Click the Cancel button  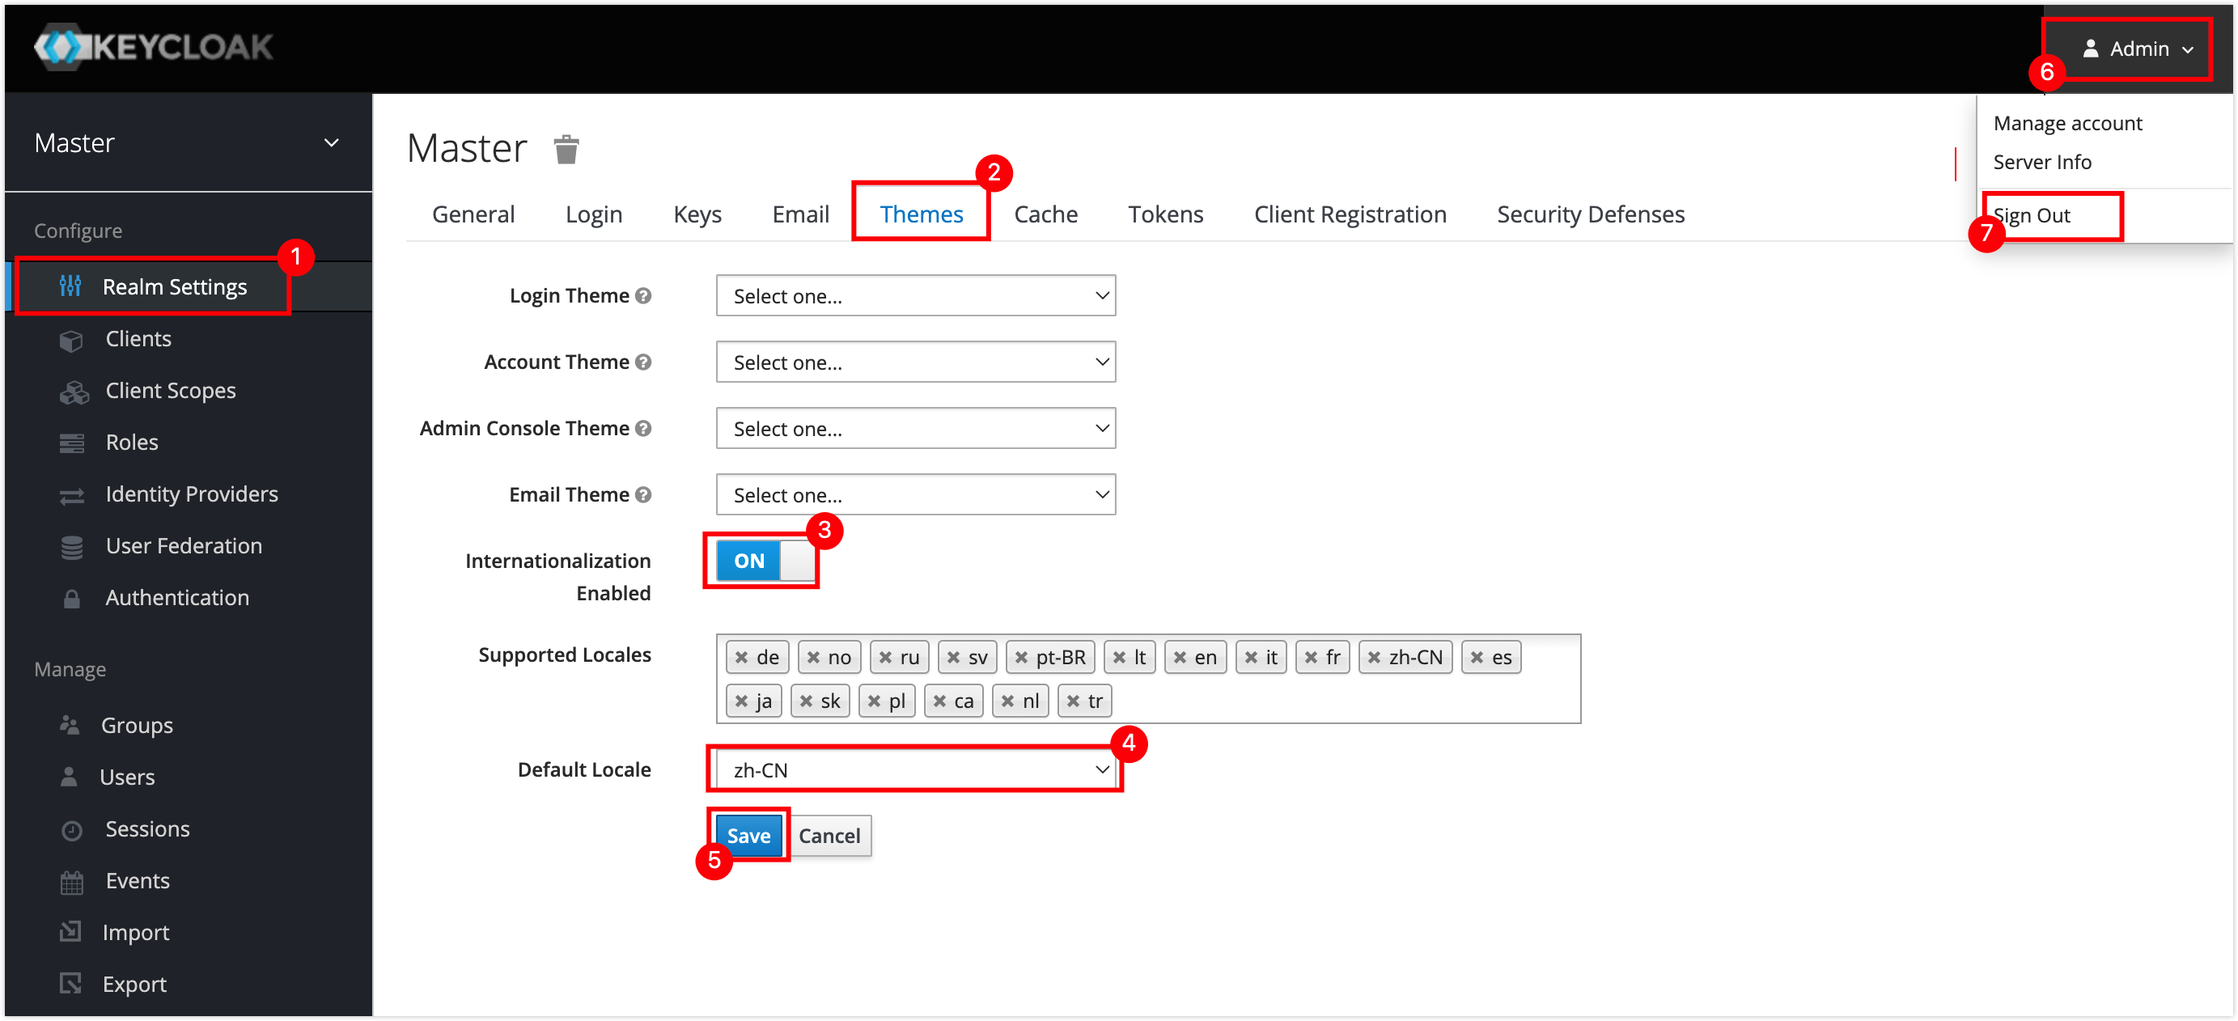(828, 836)
